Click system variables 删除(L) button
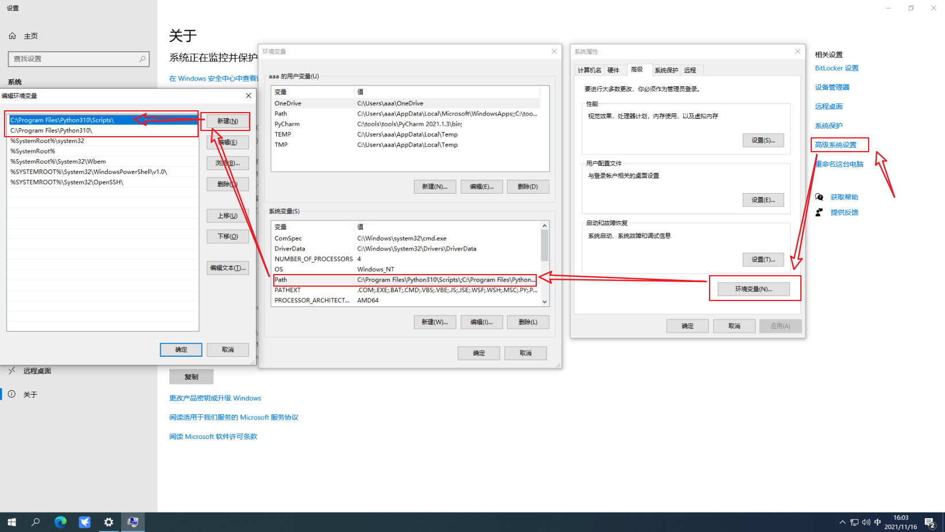Viewport: 945px width, 532px height. click(528, 322)
